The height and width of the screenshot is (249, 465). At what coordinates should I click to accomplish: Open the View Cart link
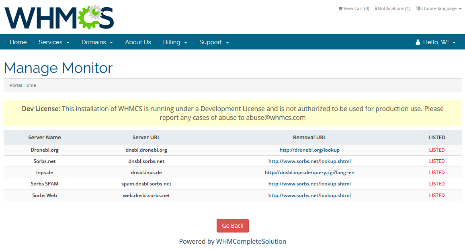point(354,8)
